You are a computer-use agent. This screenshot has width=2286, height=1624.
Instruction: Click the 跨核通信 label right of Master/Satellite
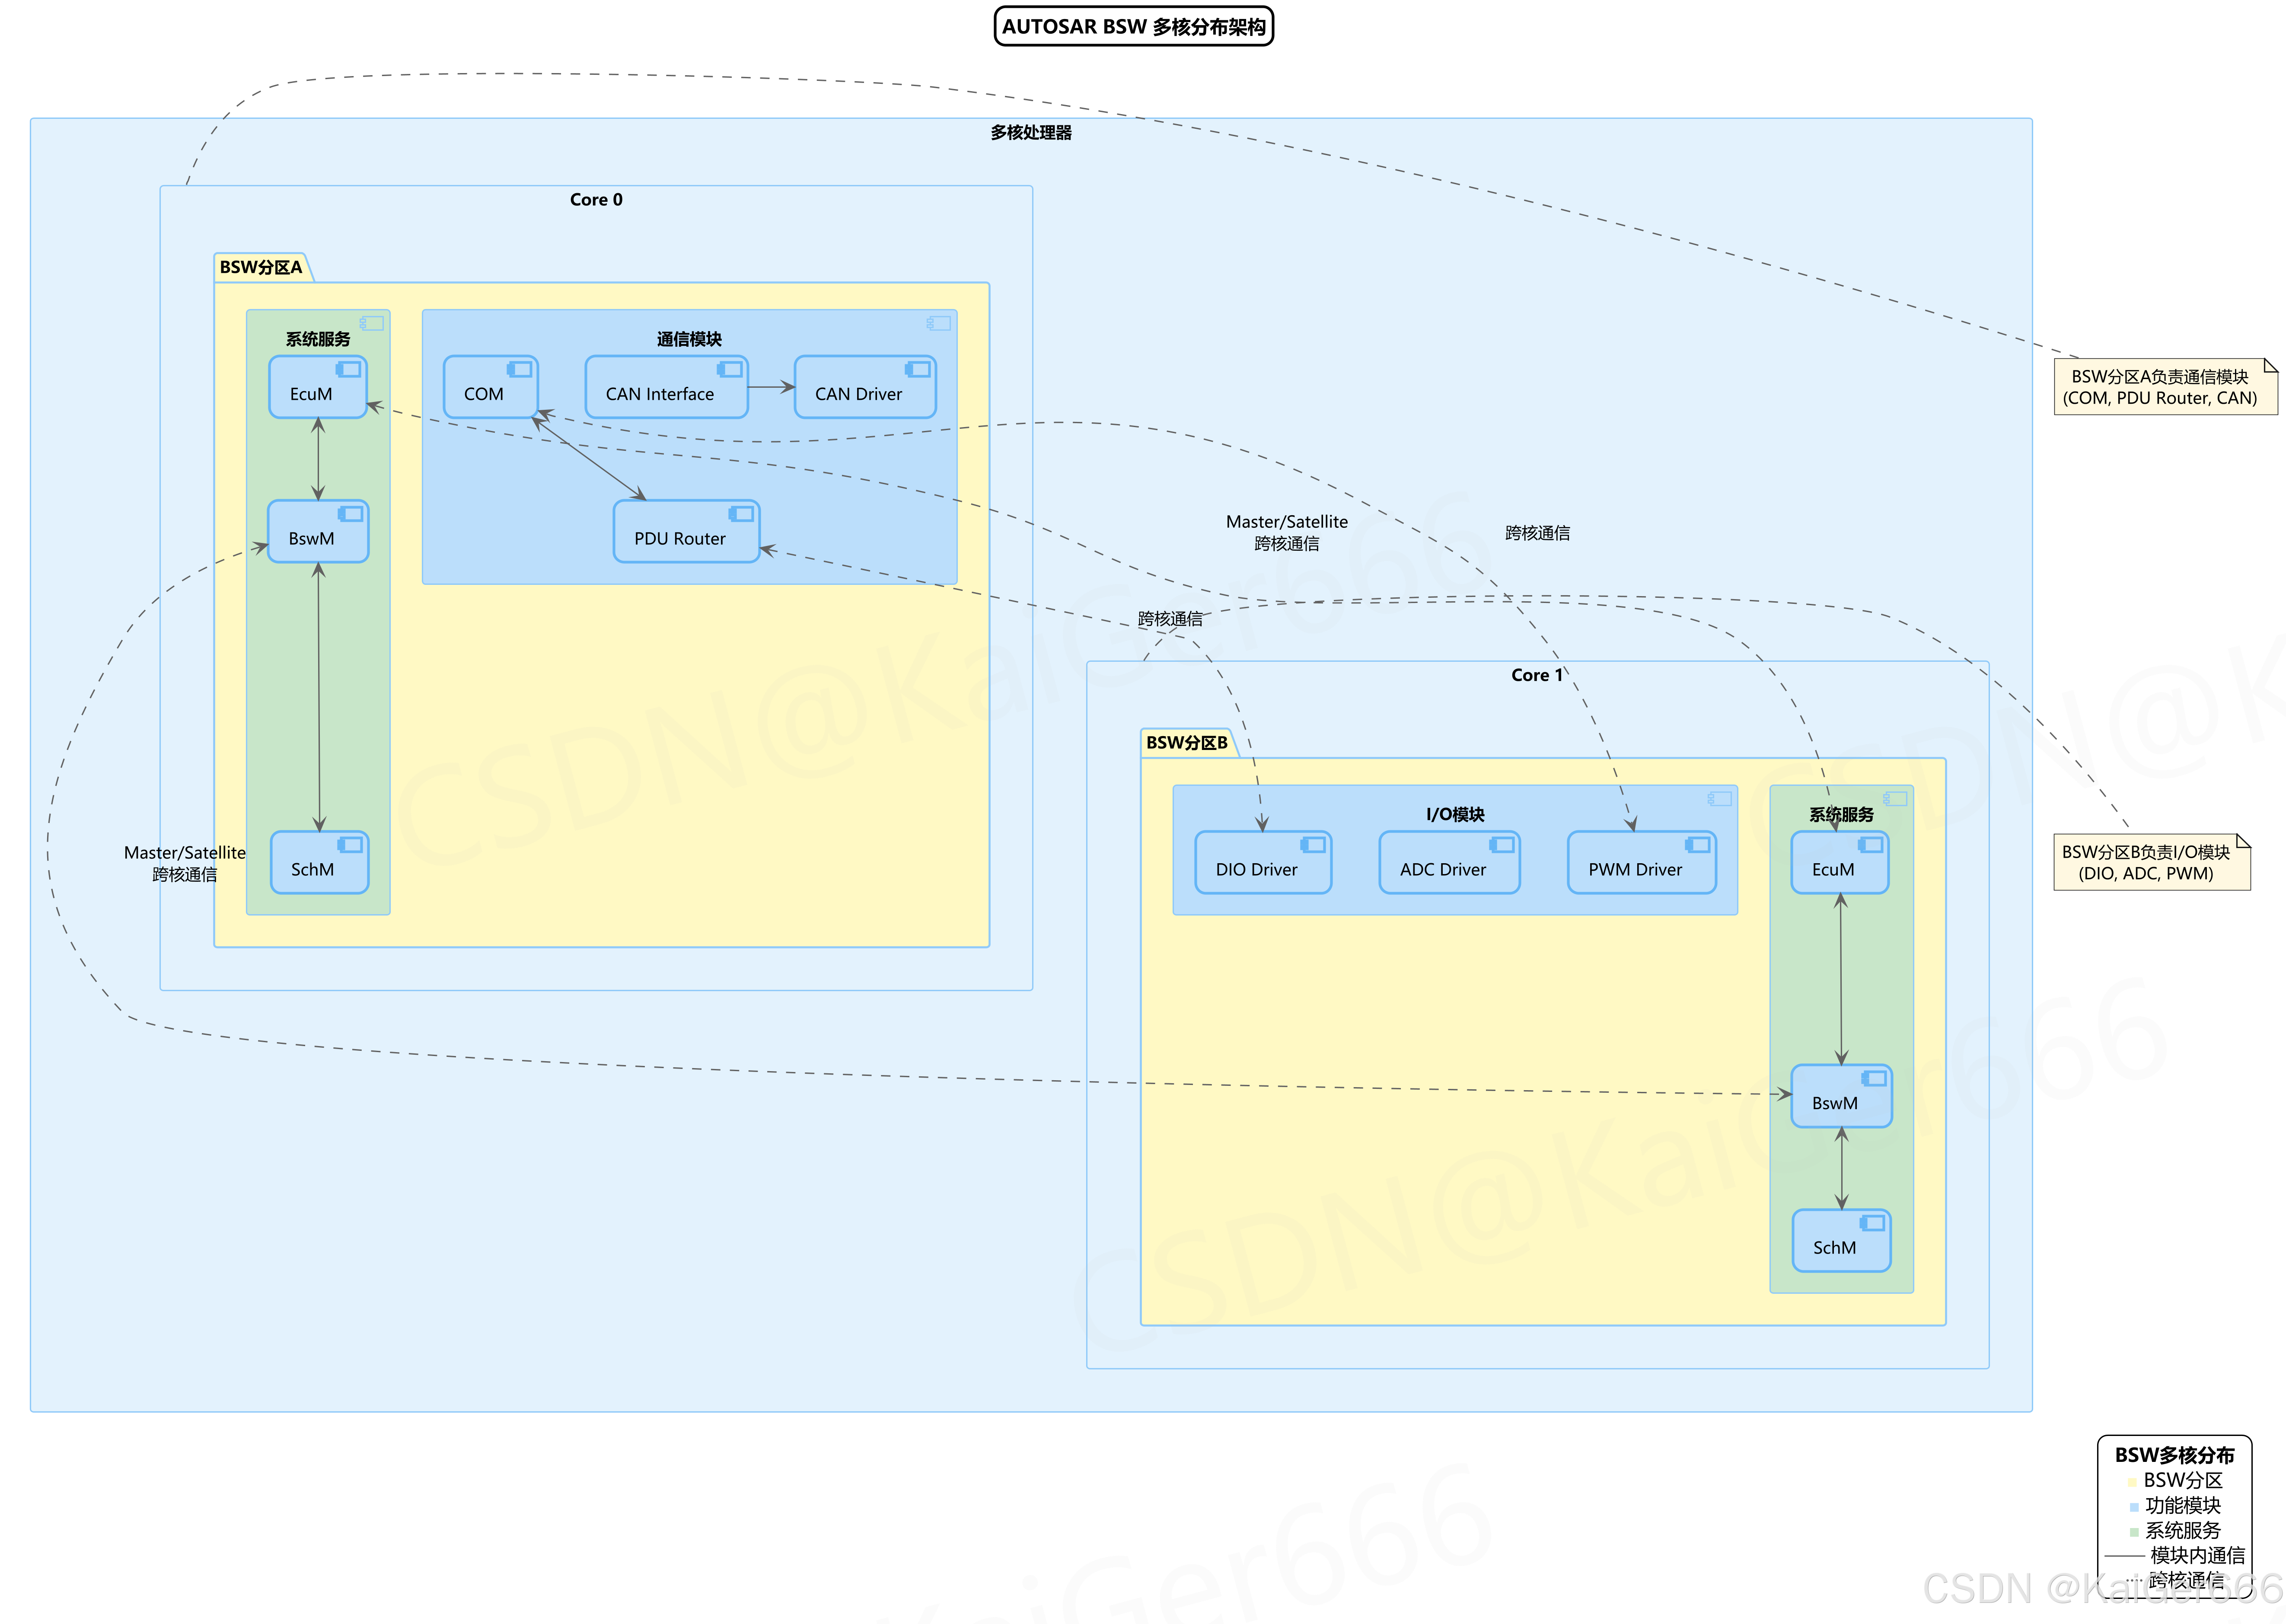coord(1537,533)
